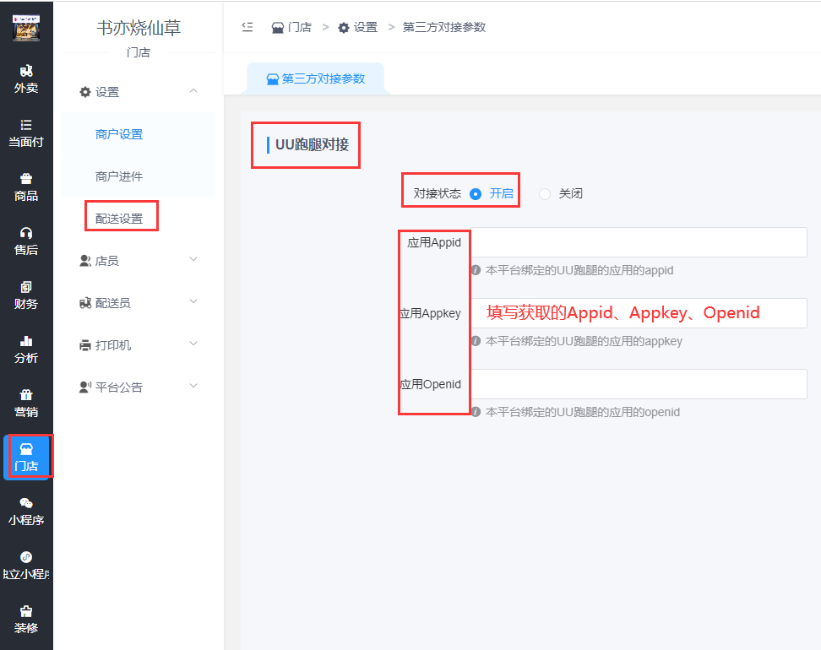The image size is (821, 650).
Task: Click the 书亦烧仙草 store name
Action: [x=139, y=28]
